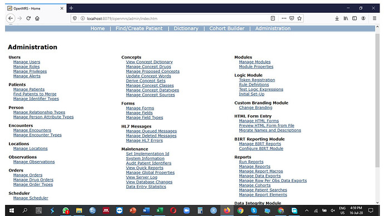Show hidden system tray icons chevron
Screen dimensions: 384x216
pyautogui.click(x=307, y=210)
